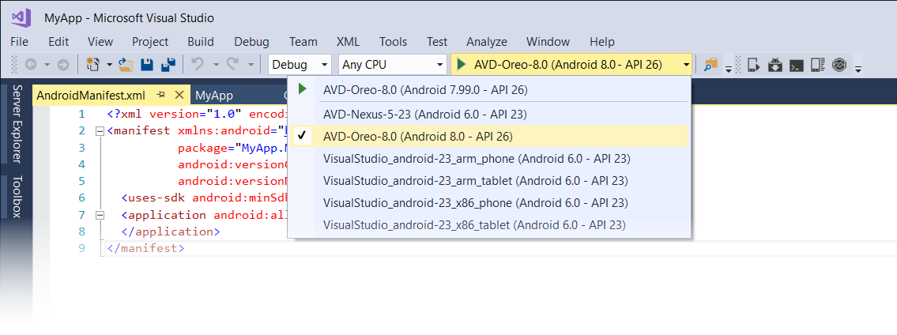897x335 pixels.
Task: Open the Analyze menu
Action: click(x=487, y=42)
